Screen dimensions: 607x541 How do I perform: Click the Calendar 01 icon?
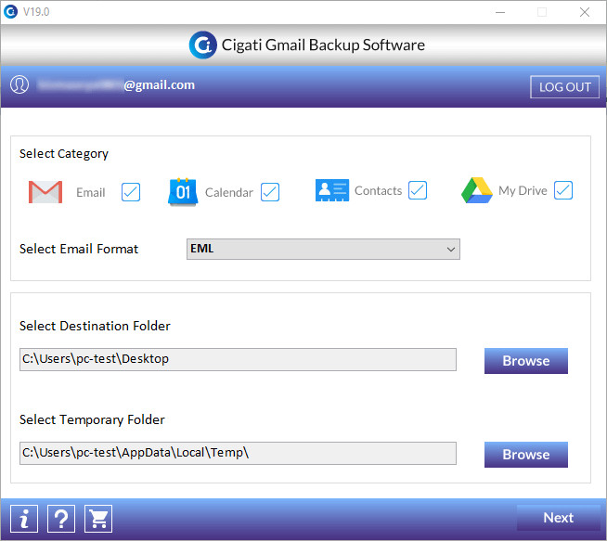(183, 191)
